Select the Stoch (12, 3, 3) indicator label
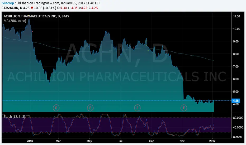 [x=14, y=117]
